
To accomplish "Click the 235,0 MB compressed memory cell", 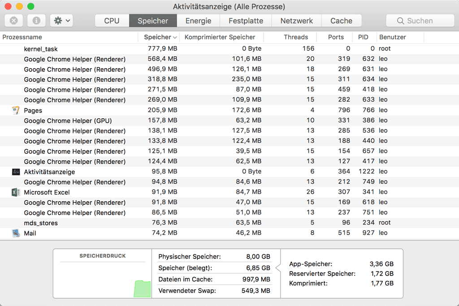I will 247,79.
